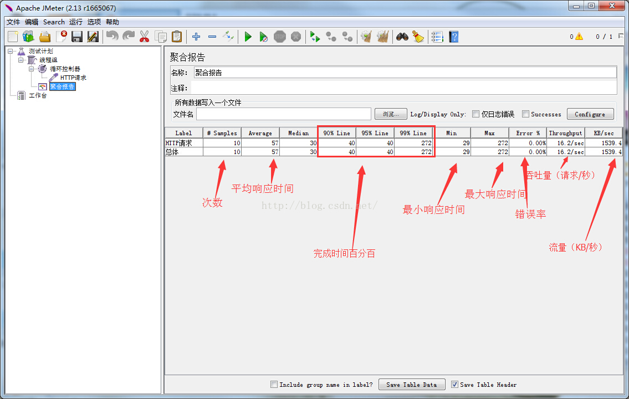Open the 运行 menu
This screenshot has width=629, height=399.
point(76,22)
